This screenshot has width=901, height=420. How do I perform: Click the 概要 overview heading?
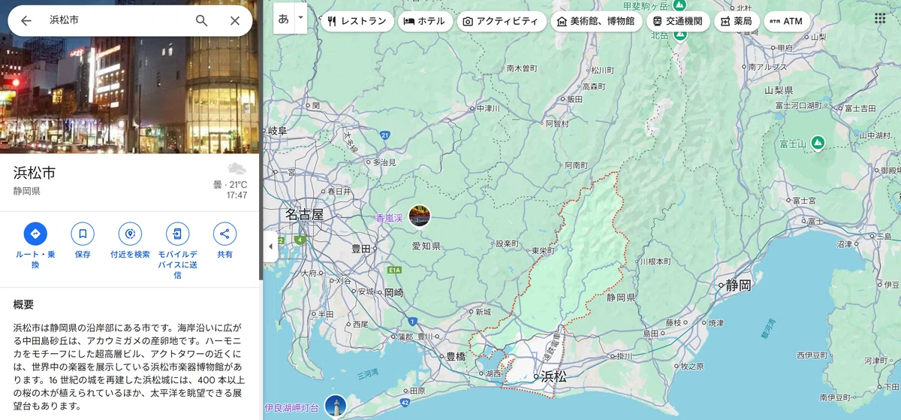(23, 304)
